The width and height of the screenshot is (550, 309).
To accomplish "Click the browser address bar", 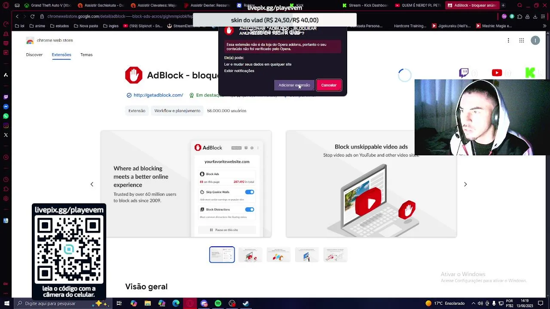I will pyautogui.click(x=120, y=16).
